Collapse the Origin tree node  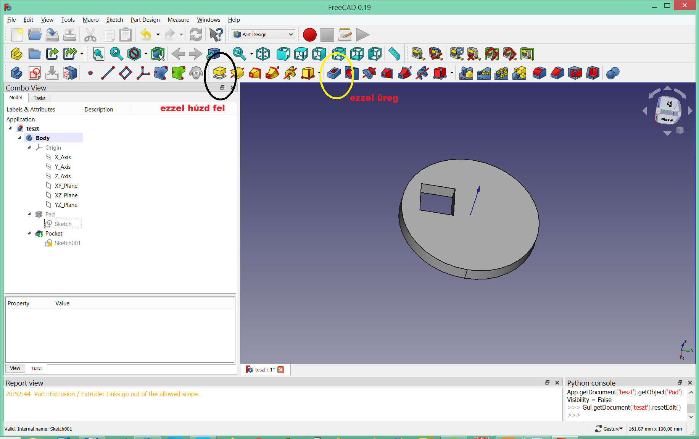pyautogui.click(x=29, y=147)
